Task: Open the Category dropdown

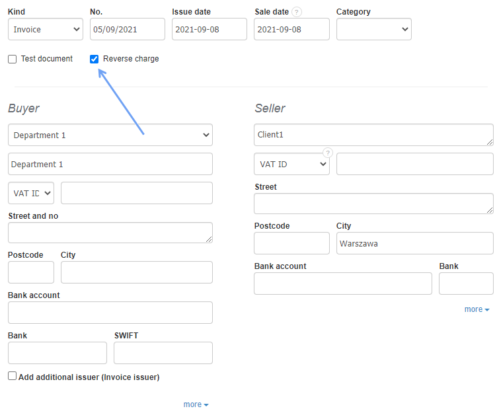Action: click(x=373, y=29)
